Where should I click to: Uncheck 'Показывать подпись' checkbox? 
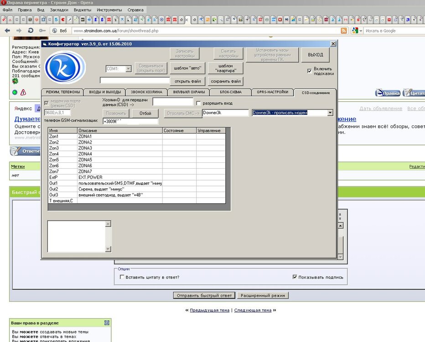coord(295,277)
